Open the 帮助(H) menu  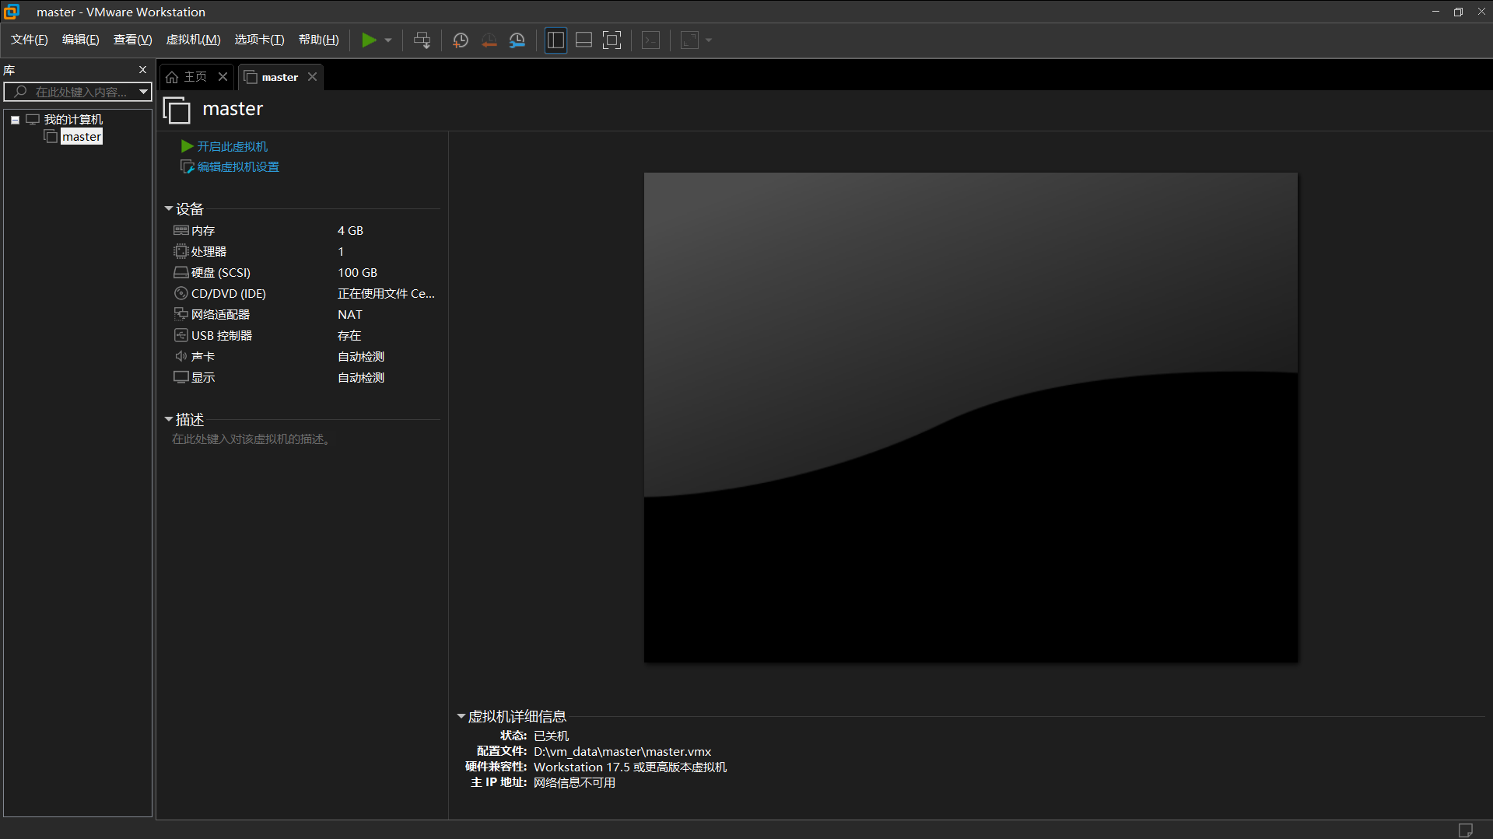319,40
